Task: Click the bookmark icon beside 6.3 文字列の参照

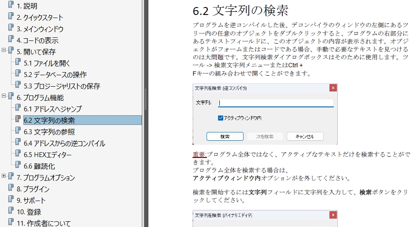Action: click(x=18, y=131)
